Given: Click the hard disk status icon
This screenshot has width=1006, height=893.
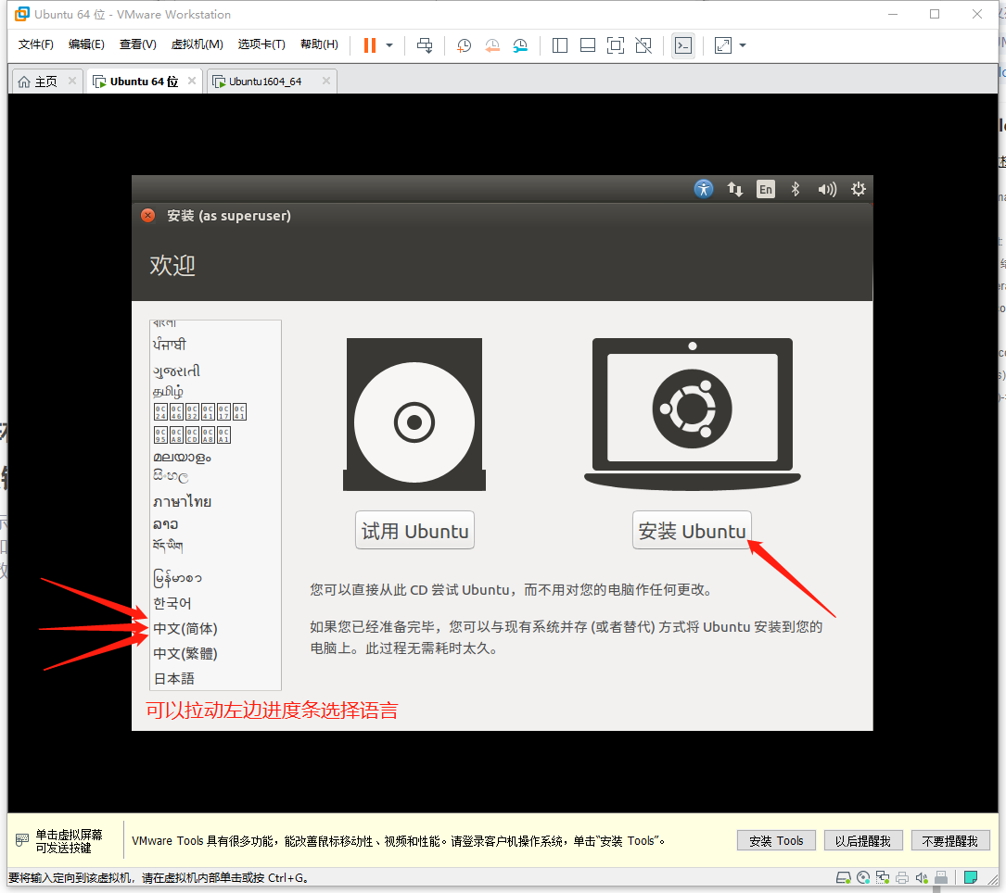Looking at the screenshot, I should point(843,877).
